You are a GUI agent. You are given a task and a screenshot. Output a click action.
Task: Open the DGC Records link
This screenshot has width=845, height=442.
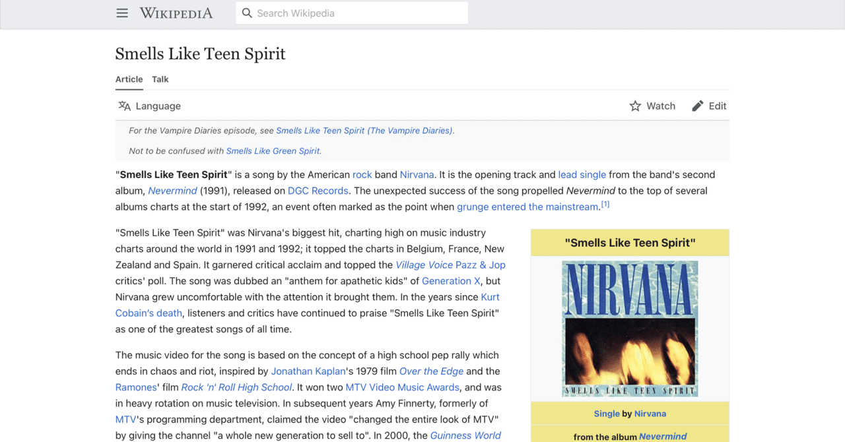pyautogui.click(x=318, y=191)
